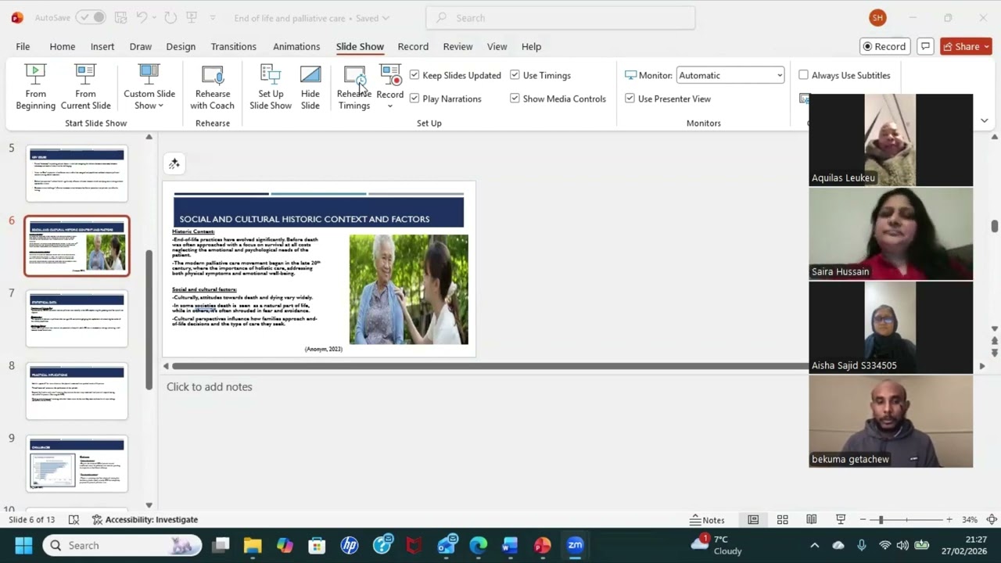Open PowerPoint icon in taskbar
Viewport: 1001px width, 563px height.
point(542,545)
